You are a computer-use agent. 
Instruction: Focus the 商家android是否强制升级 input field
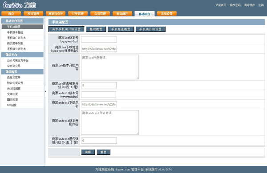click(x=99, y=141)
